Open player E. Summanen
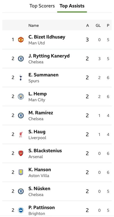 click(44, 75)
